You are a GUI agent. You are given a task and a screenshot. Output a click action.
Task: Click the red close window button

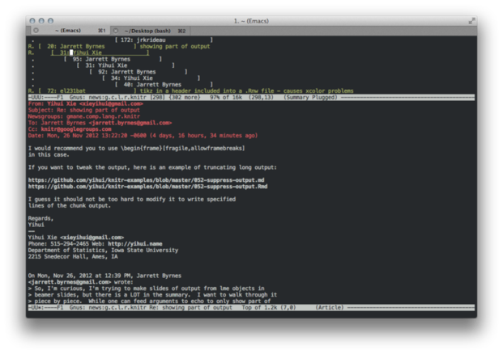(32, 20)
